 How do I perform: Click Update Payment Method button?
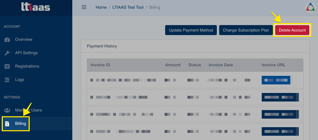click(x=191, y=30)
